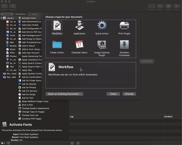This screenshot has height=145, width=182.
Task: Select the Utilities category
Action: [12, 70]
